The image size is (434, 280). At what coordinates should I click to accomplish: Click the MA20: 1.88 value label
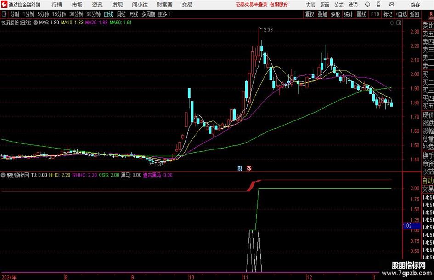click(96, 23)
